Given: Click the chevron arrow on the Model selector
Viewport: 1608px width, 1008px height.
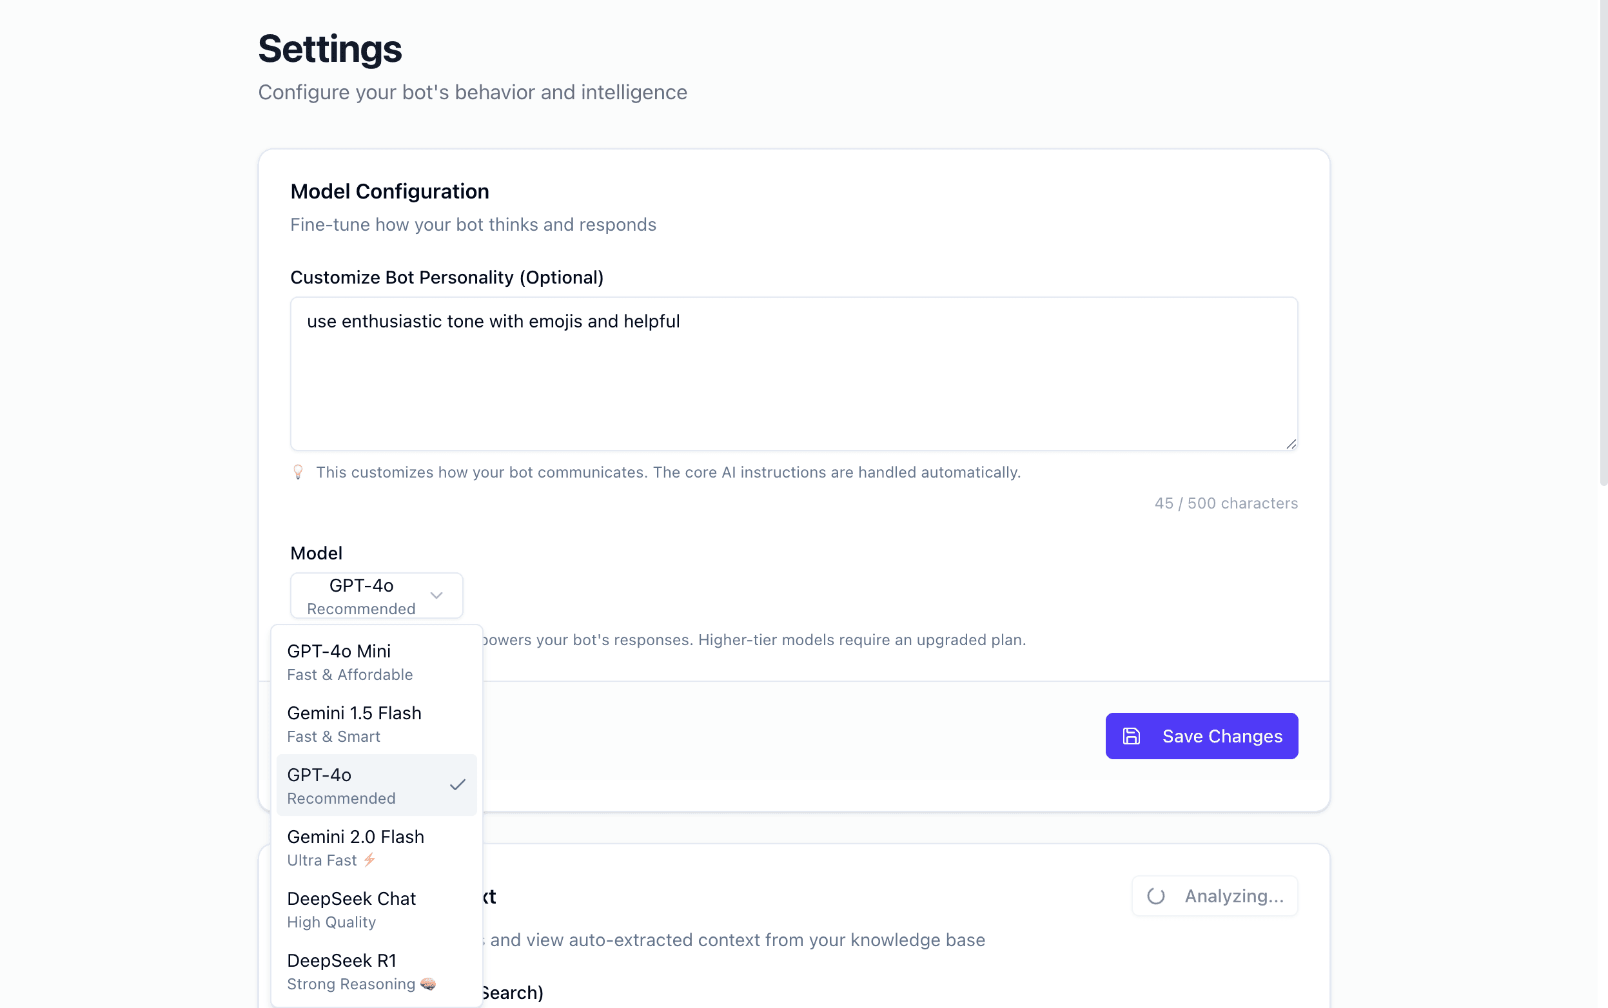Looking at the screenshot, I should [437, 595].
